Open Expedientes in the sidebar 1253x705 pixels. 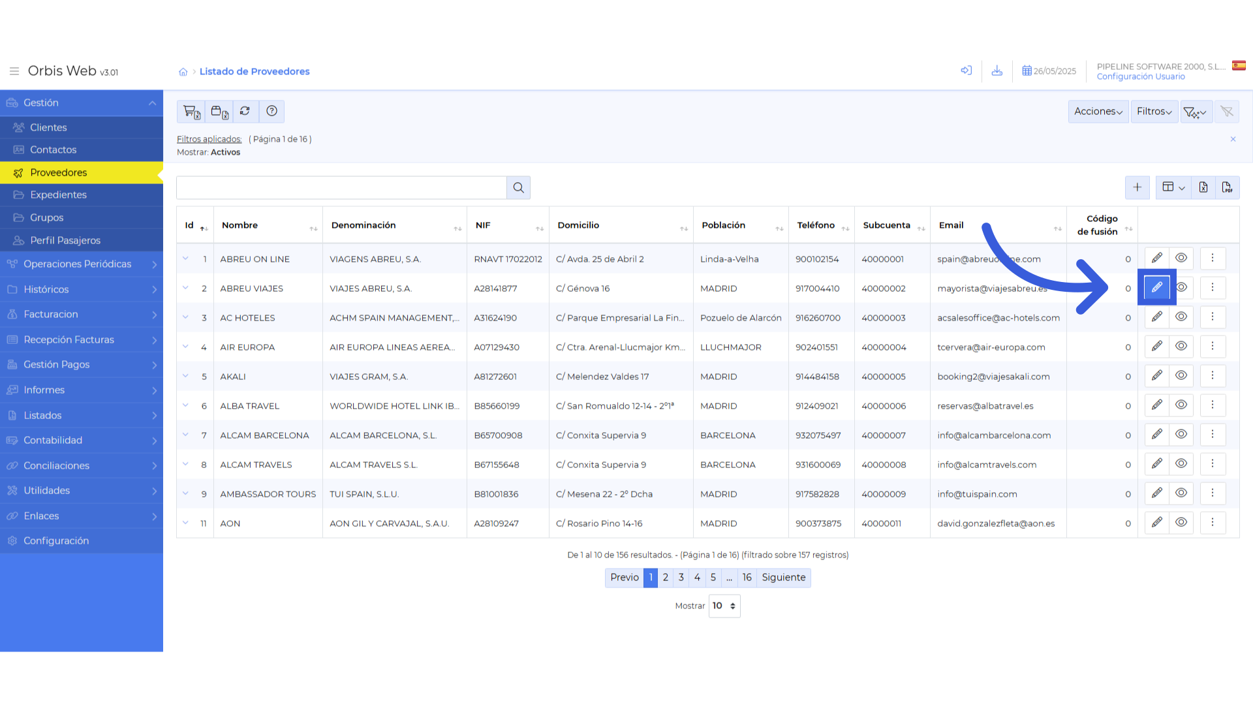(82, 195)
